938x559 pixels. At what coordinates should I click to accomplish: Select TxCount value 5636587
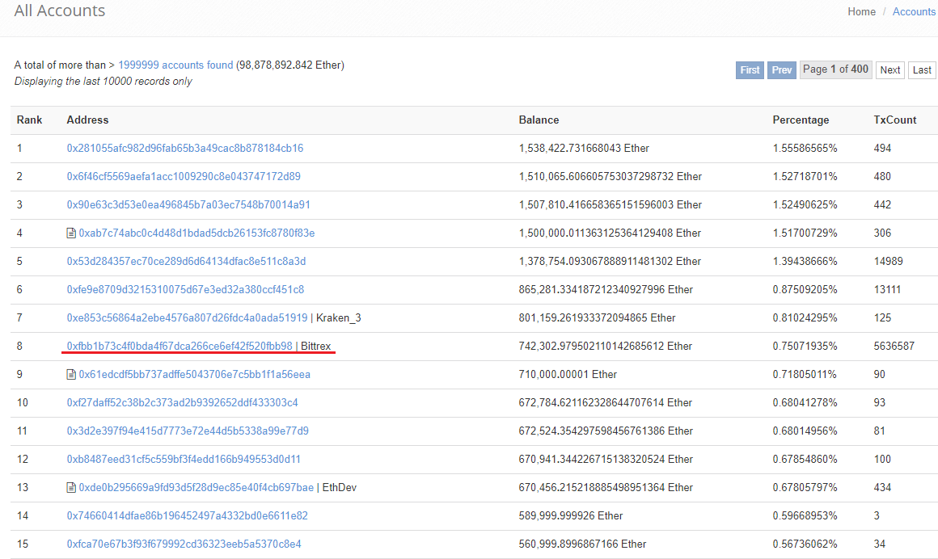[x=894, y=347]
